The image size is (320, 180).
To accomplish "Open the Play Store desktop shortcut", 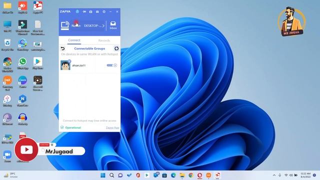I will (38, 63).
